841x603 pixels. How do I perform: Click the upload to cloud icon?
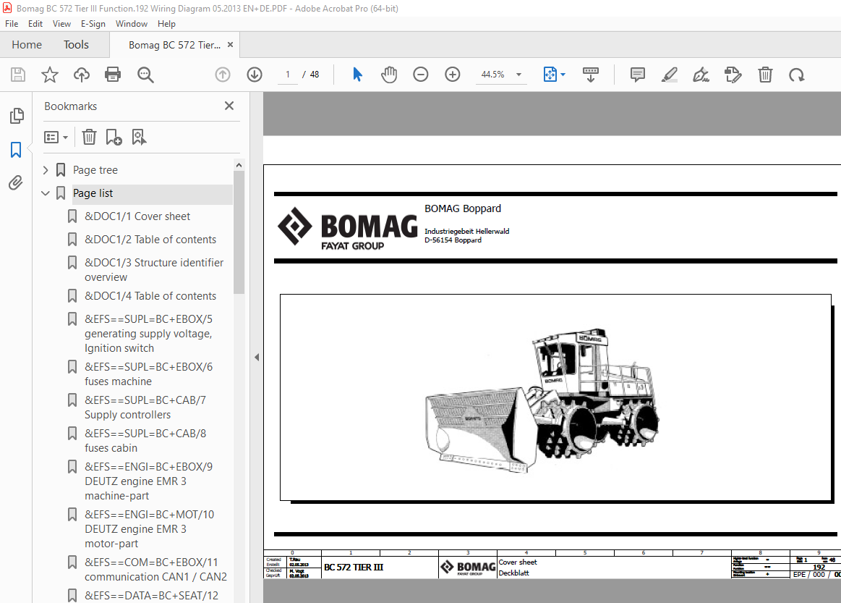coord(82,75)
